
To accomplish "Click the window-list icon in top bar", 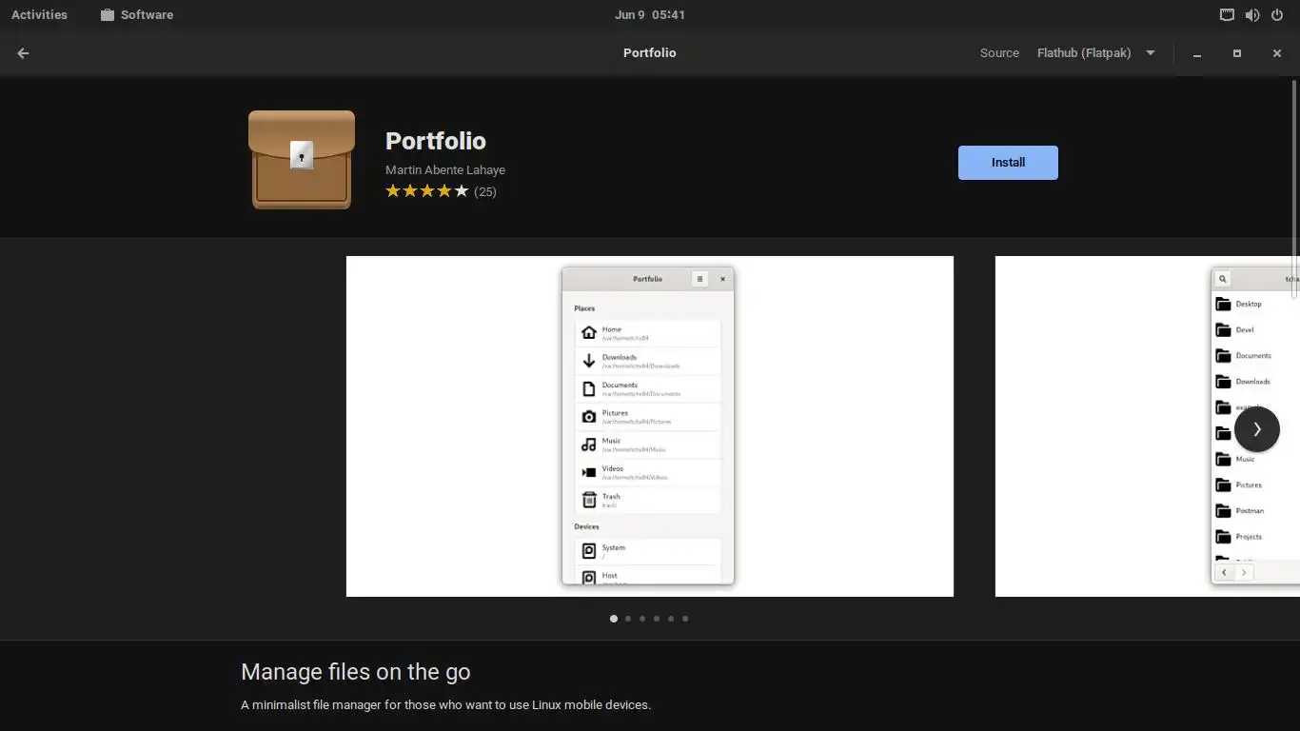I will [1228, 15].
